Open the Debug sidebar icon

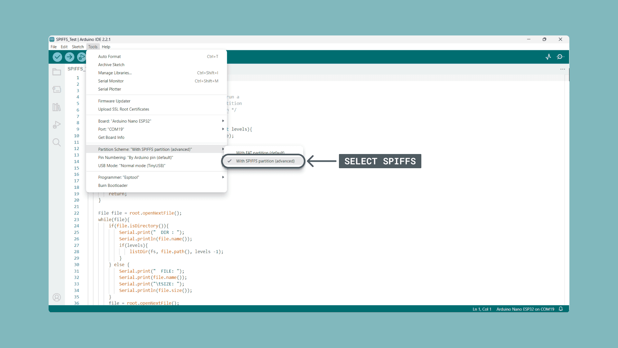coord(57,125)
